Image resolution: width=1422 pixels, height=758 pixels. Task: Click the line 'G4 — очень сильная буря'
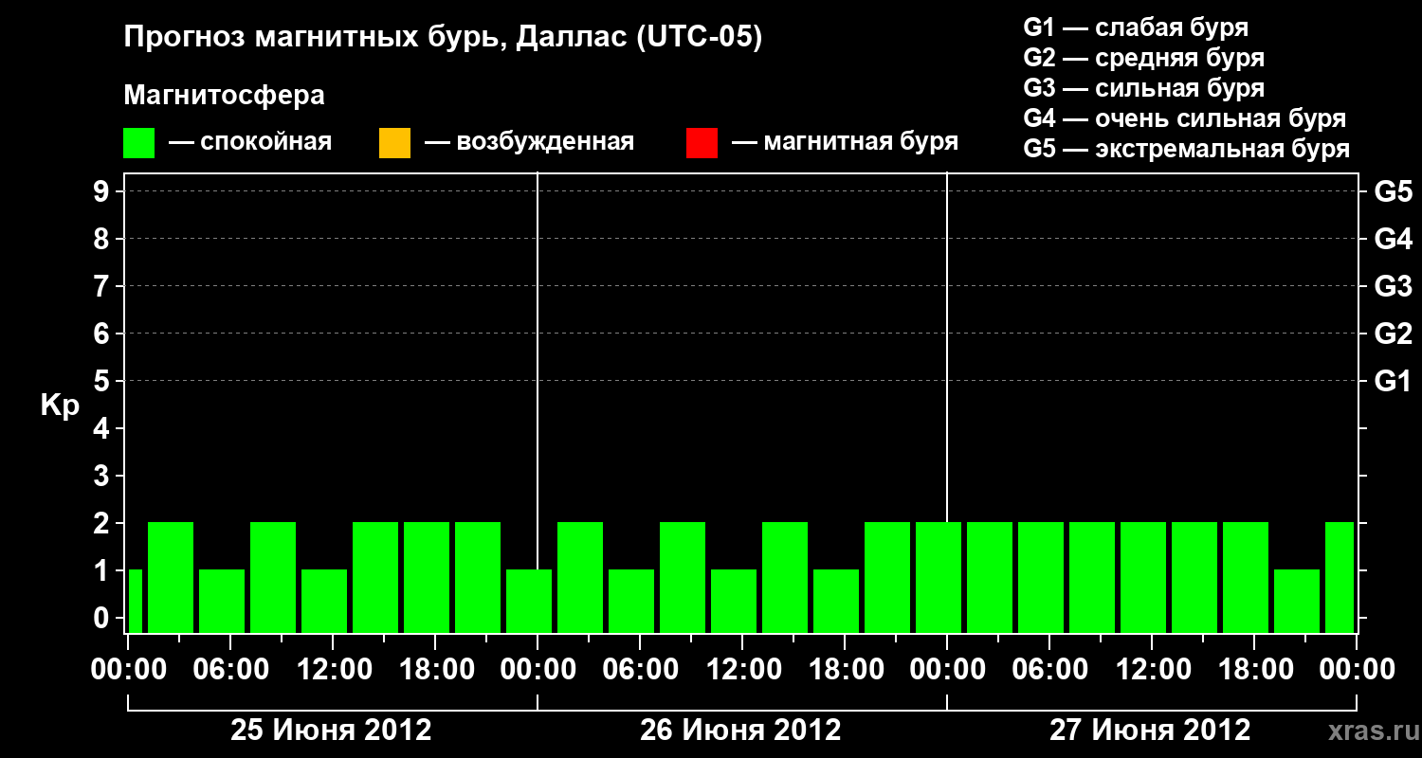tap(1184, 118)
